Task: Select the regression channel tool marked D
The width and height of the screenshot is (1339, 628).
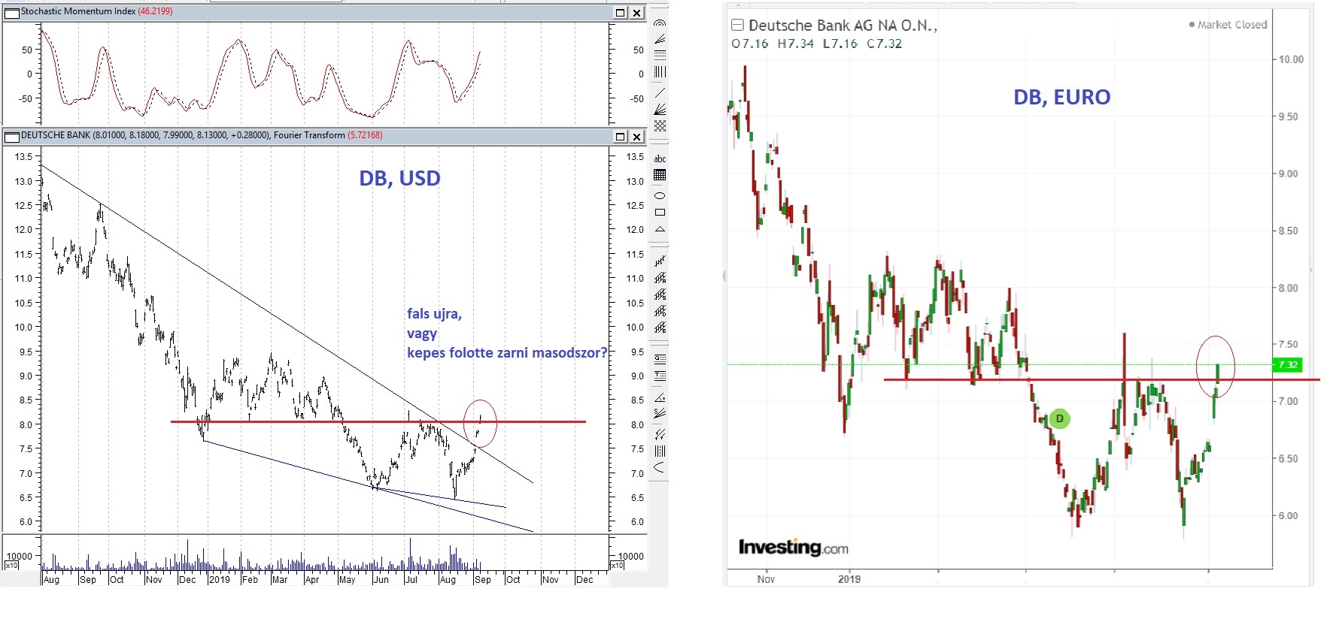Action: click(x=660, y=311)
